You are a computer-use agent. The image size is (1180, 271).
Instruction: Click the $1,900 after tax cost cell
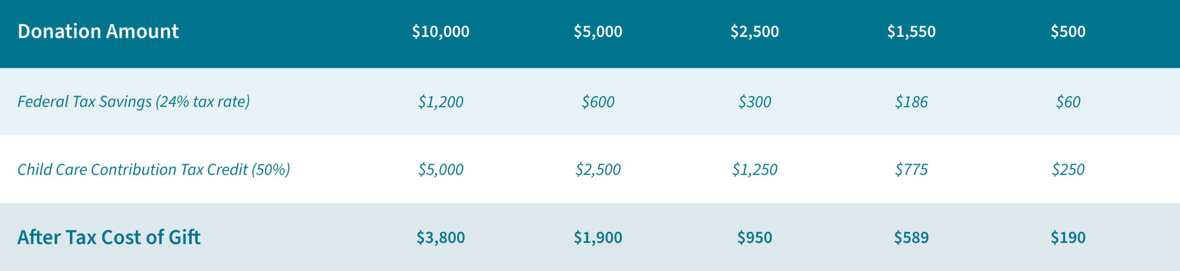pos(598,237)
